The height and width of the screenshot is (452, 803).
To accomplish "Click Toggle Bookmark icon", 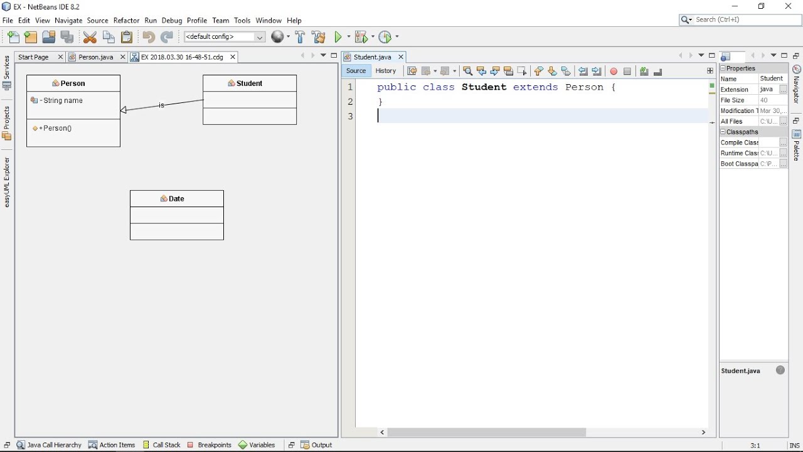I will tap(566, 72).
